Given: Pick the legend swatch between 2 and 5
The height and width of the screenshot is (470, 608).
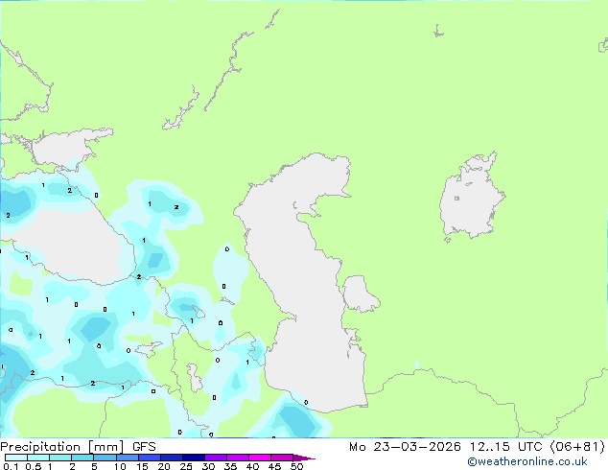Looking at the screenshot, I should pyautogui.click(x=82, y=458).
